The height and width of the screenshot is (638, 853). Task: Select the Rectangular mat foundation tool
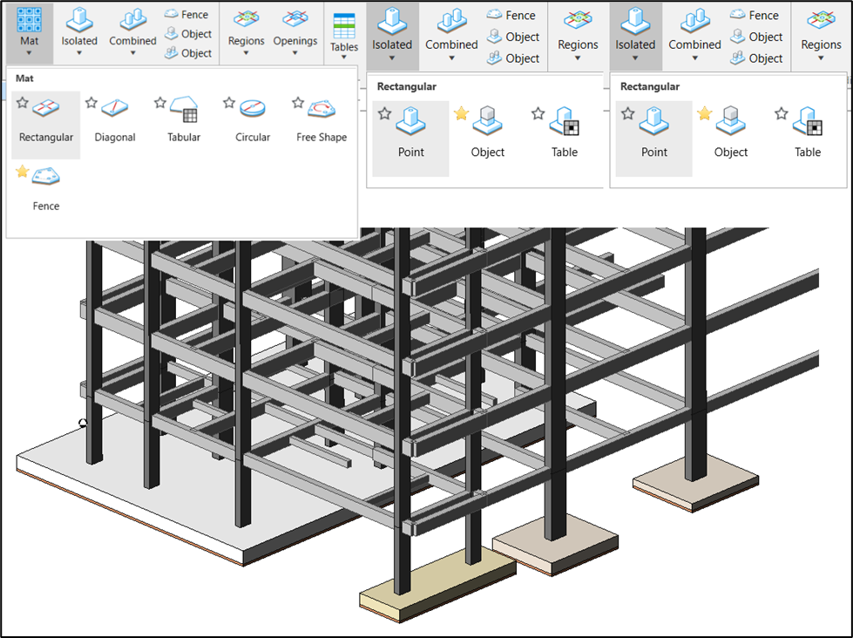click(x=45, y=122)
